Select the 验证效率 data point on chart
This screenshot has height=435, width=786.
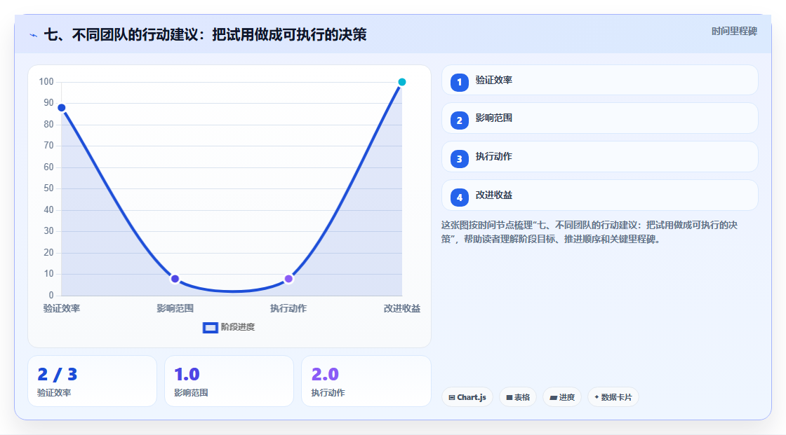pos(62,108)
